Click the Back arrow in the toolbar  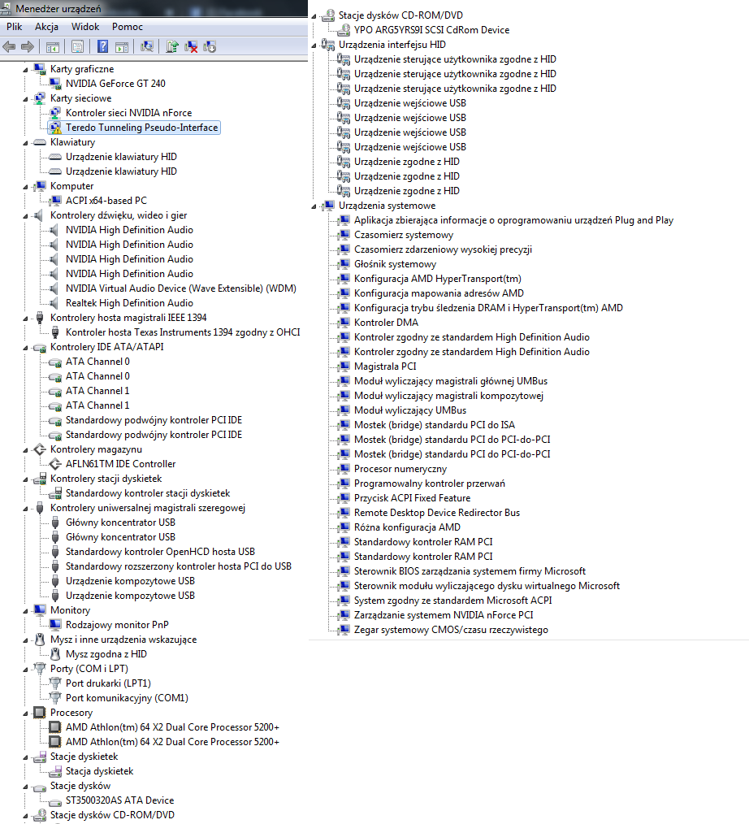pyautogui.click(x=9, y=47)
